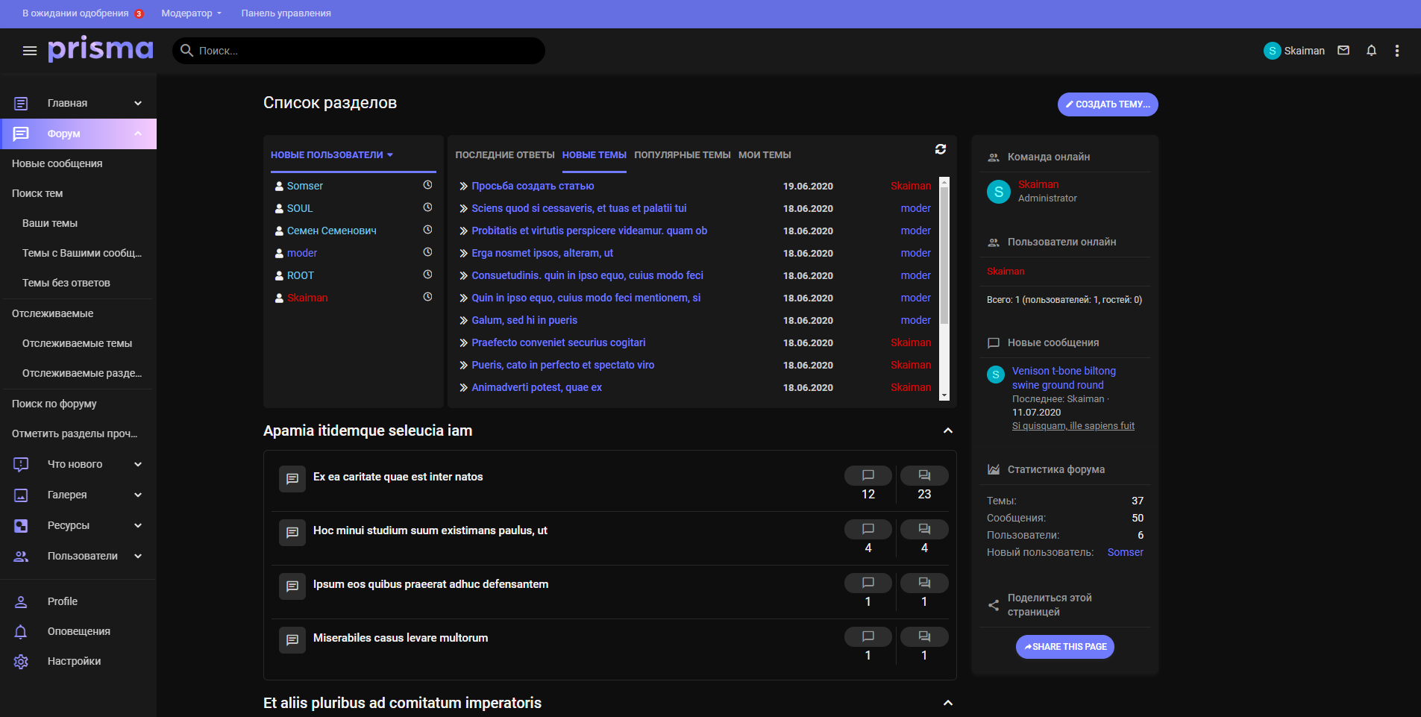
Task: Collapse the Форум sidebar section
Action: click(138, 134)
